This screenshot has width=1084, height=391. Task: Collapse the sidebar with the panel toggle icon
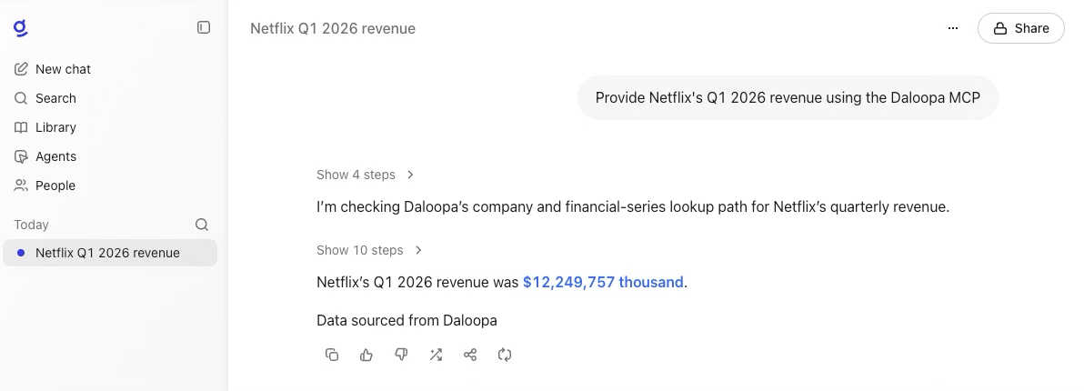point(204,27)
